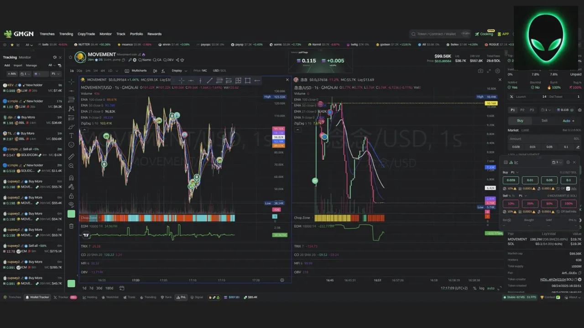Go to CopyTrade section
The image size is (584, 328).
click(86, 34)
